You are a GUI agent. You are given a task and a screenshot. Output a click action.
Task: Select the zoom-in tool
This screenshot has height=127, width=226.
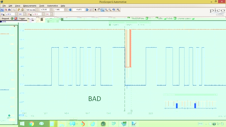tap(106, 10)
